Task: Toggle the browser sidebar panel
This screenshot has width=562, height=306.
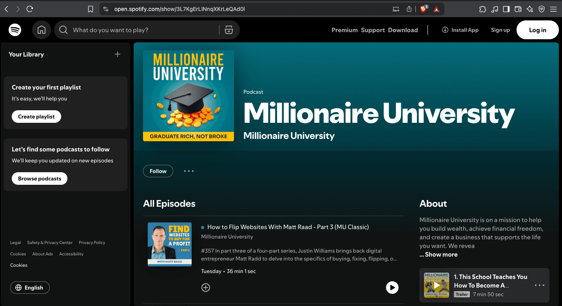Action: pos(506,9)
